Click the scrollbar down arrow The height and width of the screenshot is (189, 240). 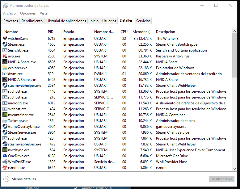[234, 169]
